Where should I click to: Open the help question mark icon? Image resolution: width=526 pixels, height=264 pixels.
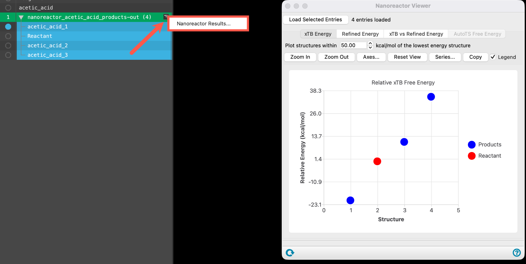point(516,253)
